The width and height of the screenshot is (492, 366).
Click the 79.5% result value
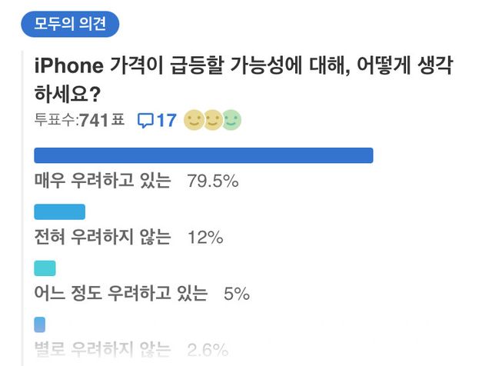(x=213, y=181)
